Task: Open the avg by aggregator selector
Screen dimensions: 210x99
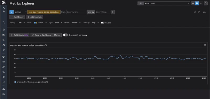Action: pyautogui.click(x=91, y=12)
